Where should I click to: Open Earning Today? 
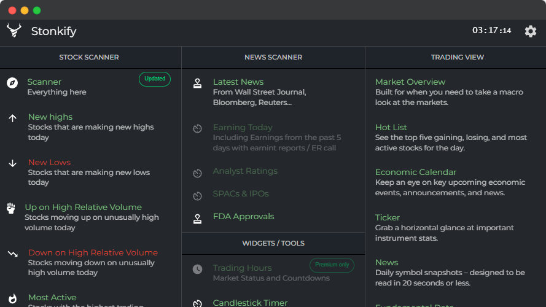pyautogui.click(x=243, y=127)
